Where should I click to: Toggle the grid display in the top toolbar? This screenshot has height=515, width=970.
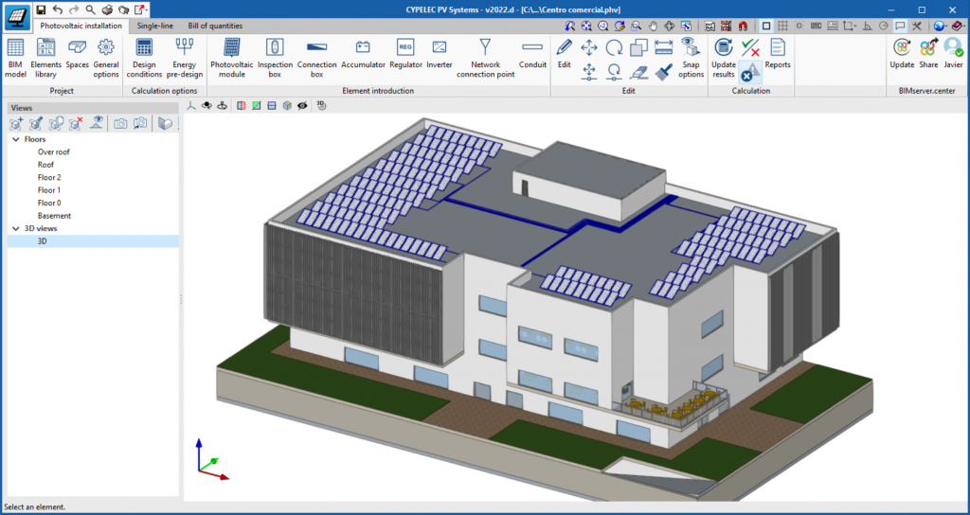[x=782, y=26]
